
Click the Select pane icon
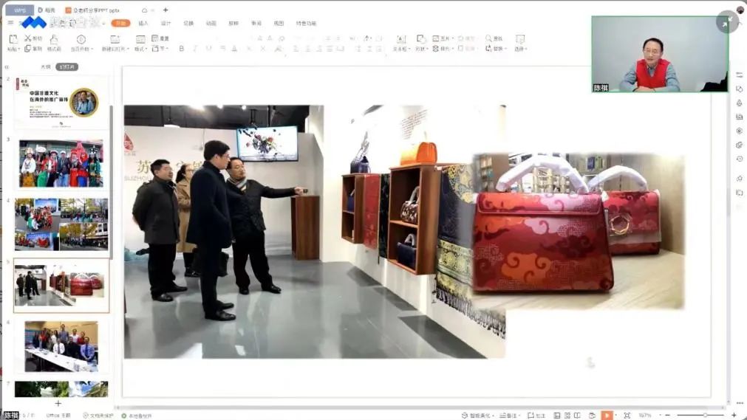tap(520, 39)
